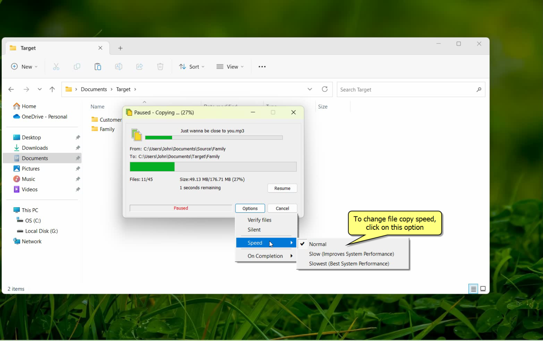Click the Resume button

pyautogui.click(x=282, y=188)
